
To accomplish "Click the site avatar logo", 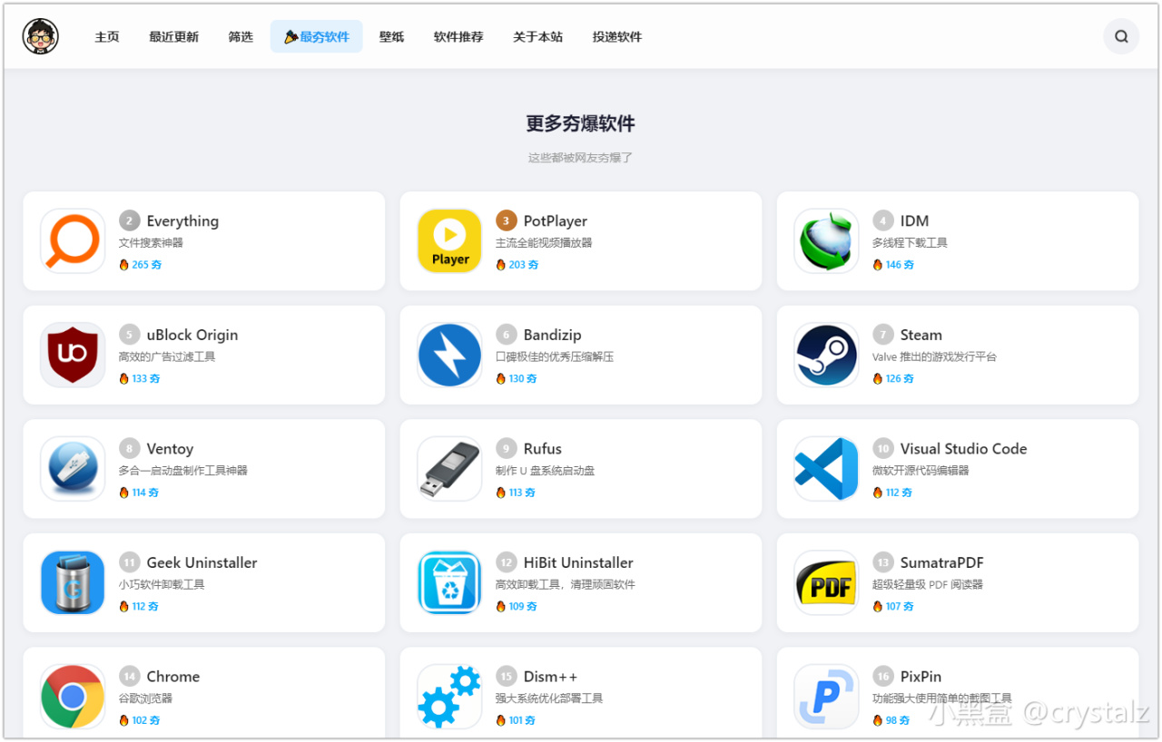I will point(41,36).
